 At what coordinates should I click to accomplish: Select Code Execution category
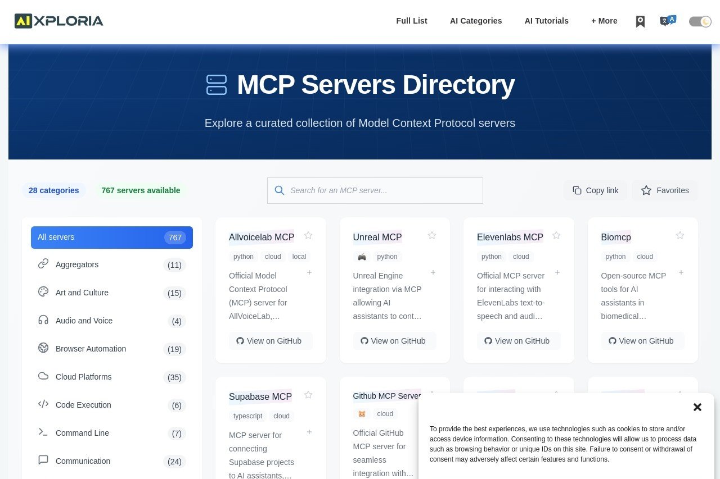(112, 405)
